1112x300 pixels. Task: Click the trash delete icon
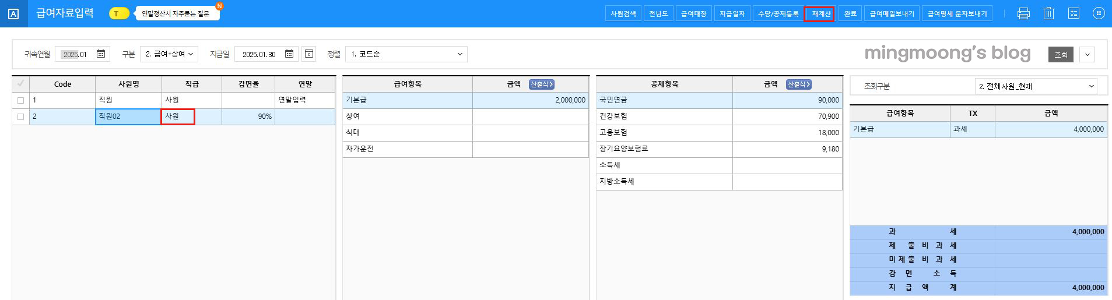click(x=1048, y=13)
